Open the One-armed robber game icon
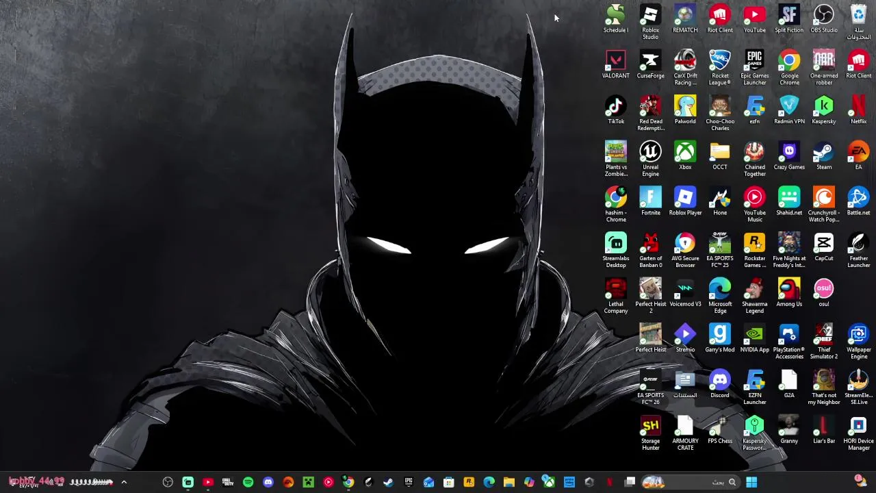This screenshot has height=493, width=876. coord(824,68)
